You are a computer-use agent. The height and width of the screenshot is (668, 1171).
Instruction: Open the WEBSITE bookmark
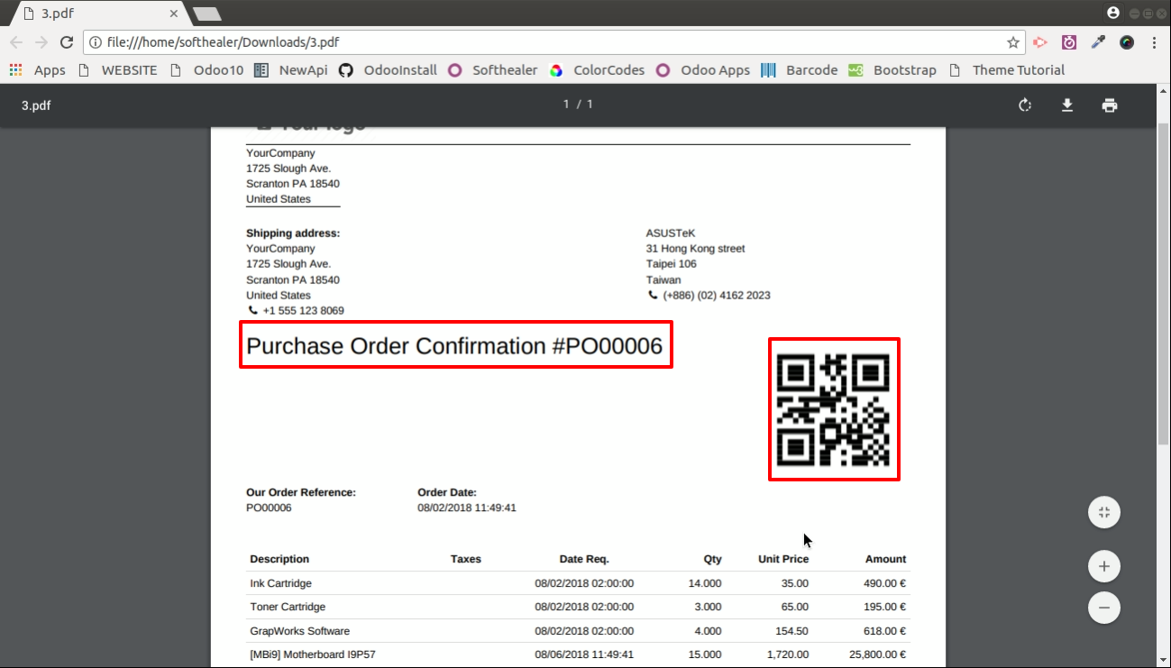pos(118,70)
